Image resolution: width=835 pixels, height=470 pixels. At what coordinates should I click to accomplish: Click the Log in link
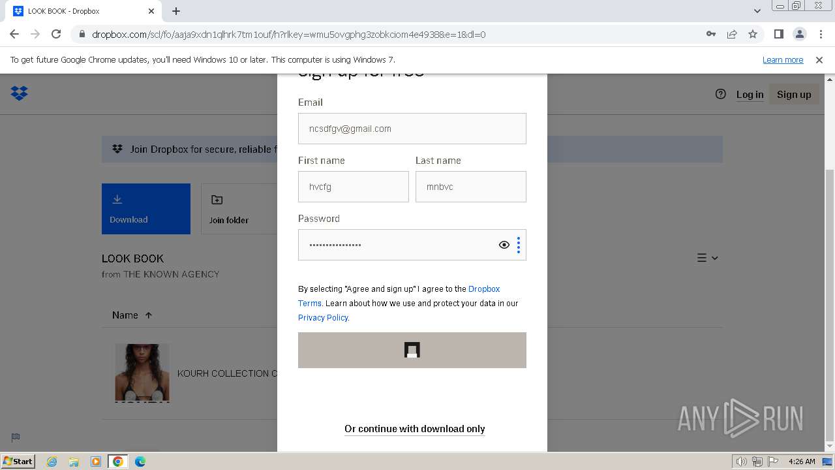coord(750,95)
